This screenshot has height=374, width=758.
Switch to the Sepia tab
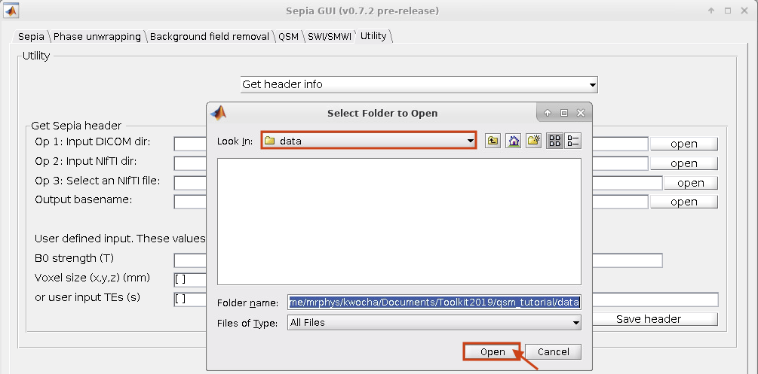click(x=31, y=37)
